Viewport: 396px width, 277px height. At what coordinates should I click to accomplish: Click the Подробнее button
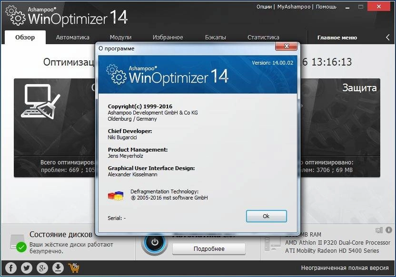pyautogui.click(x=209, y=249)
